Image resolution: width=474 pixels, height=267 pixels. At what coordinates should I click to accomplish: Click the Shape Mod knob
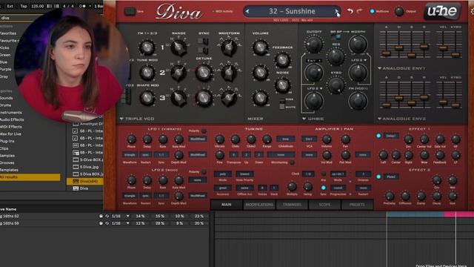147,98
